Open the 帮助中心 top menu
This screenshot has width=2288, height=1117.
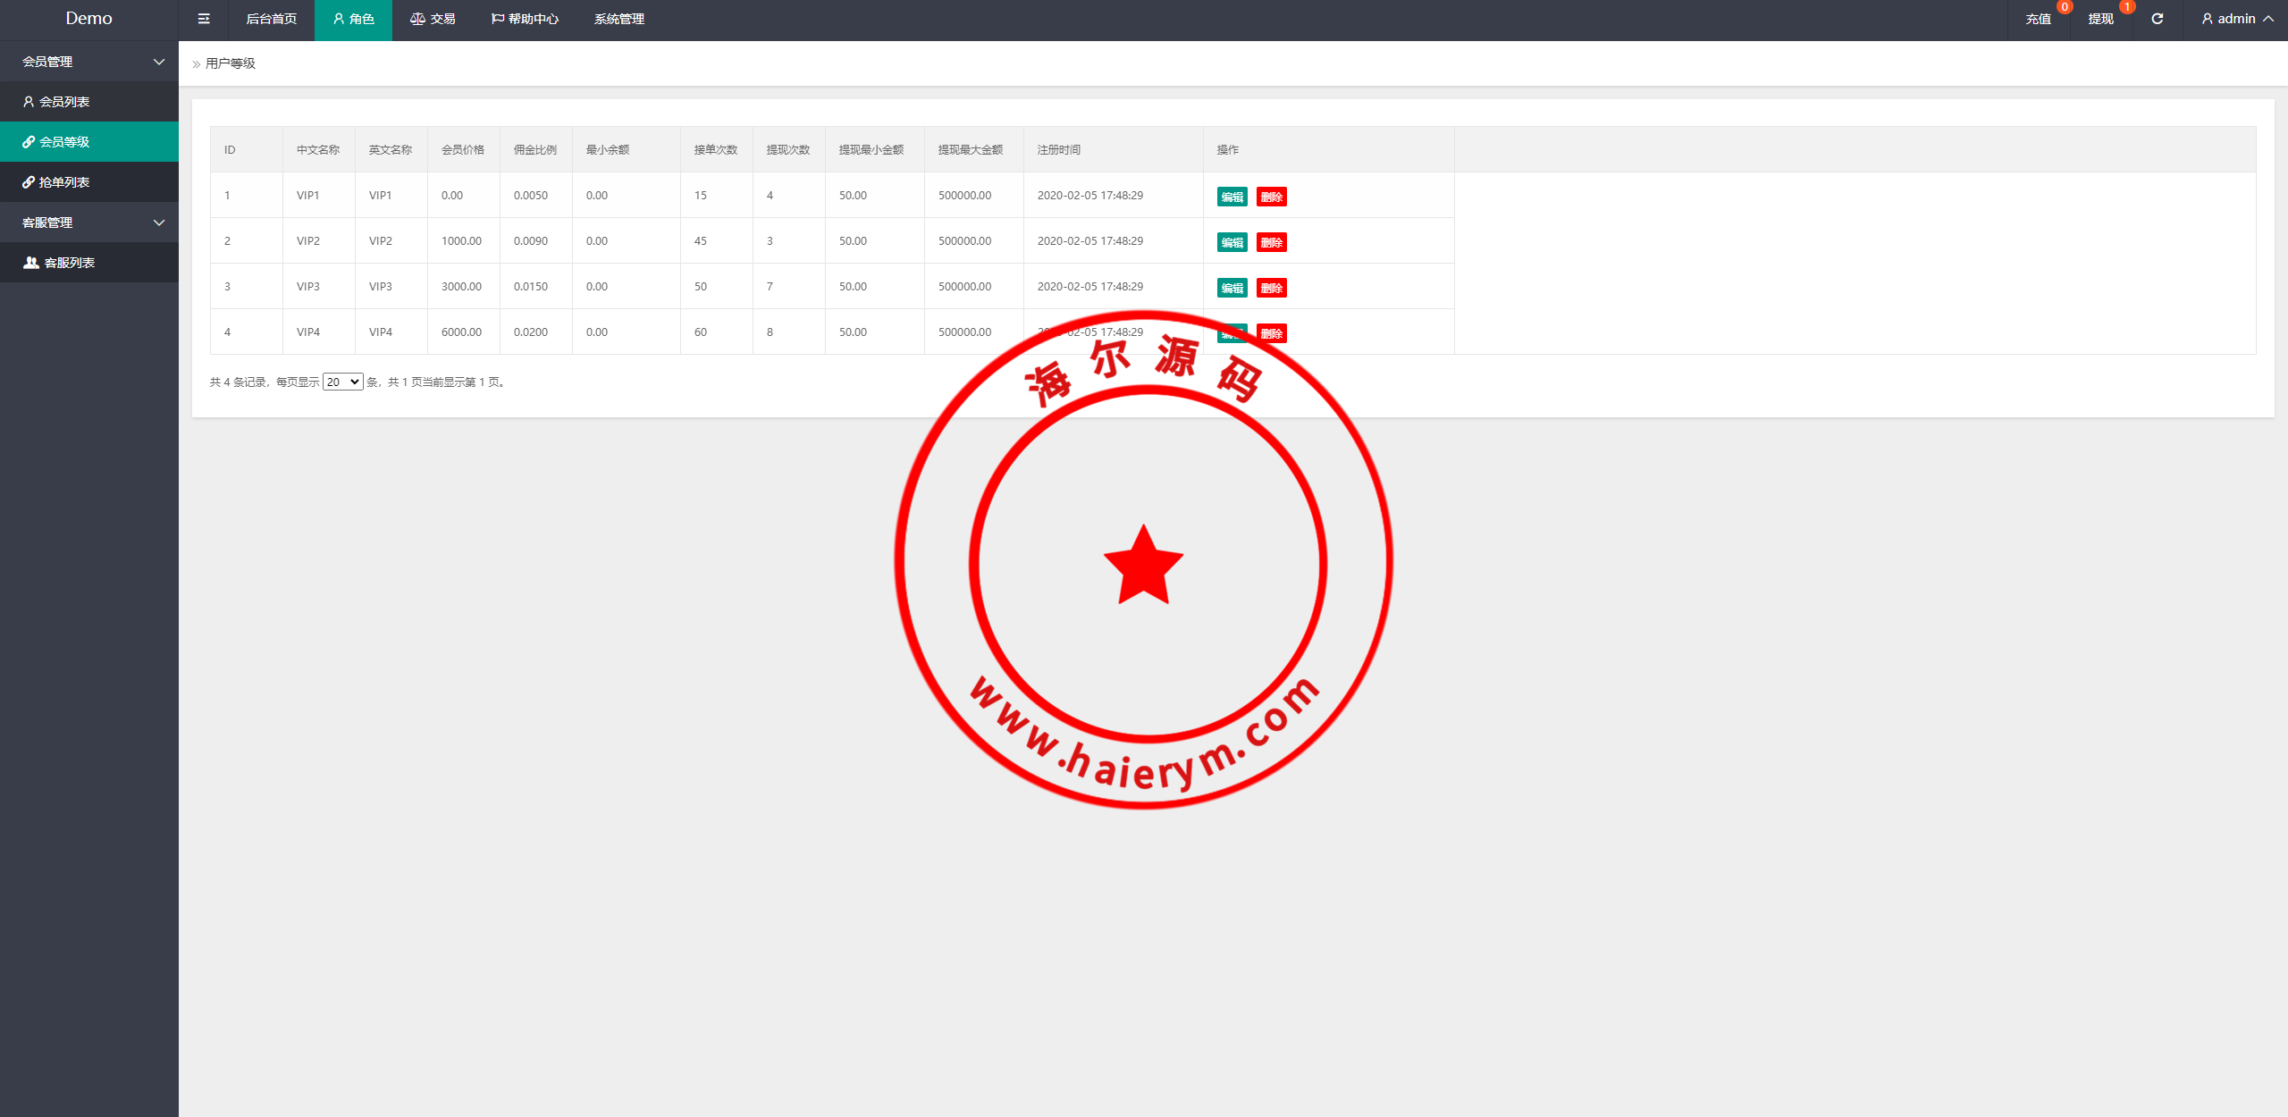(525, 19)
